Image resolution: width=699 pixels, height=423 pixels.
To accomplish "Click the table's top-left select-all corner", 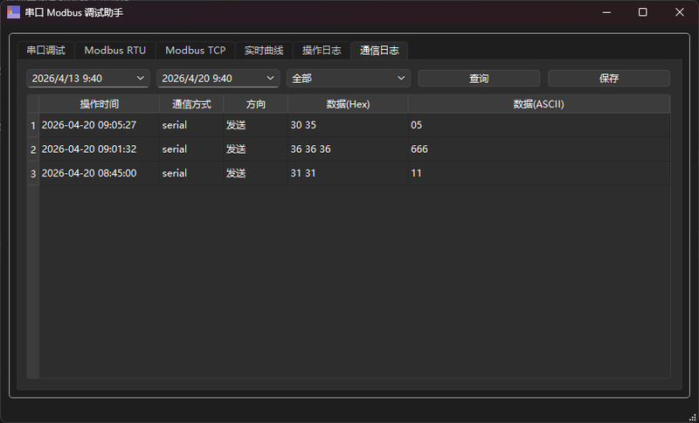I will coord(33,104).
